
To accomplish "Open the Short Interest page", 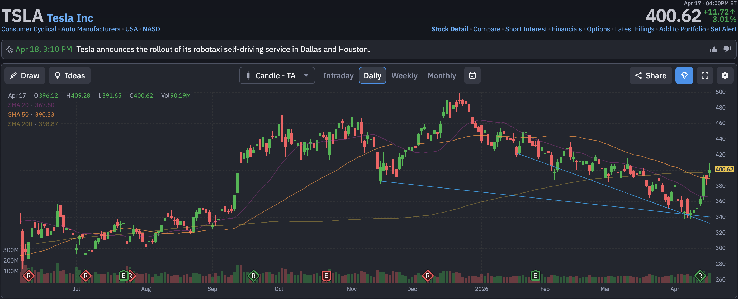I will [x=526, y=29].
